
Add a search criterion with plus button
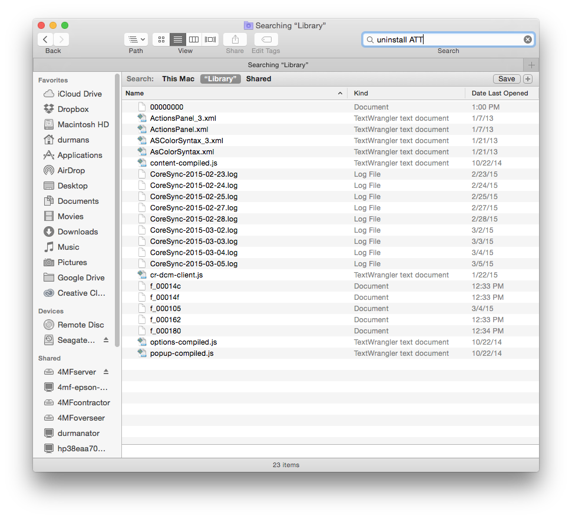coord(528,79)
